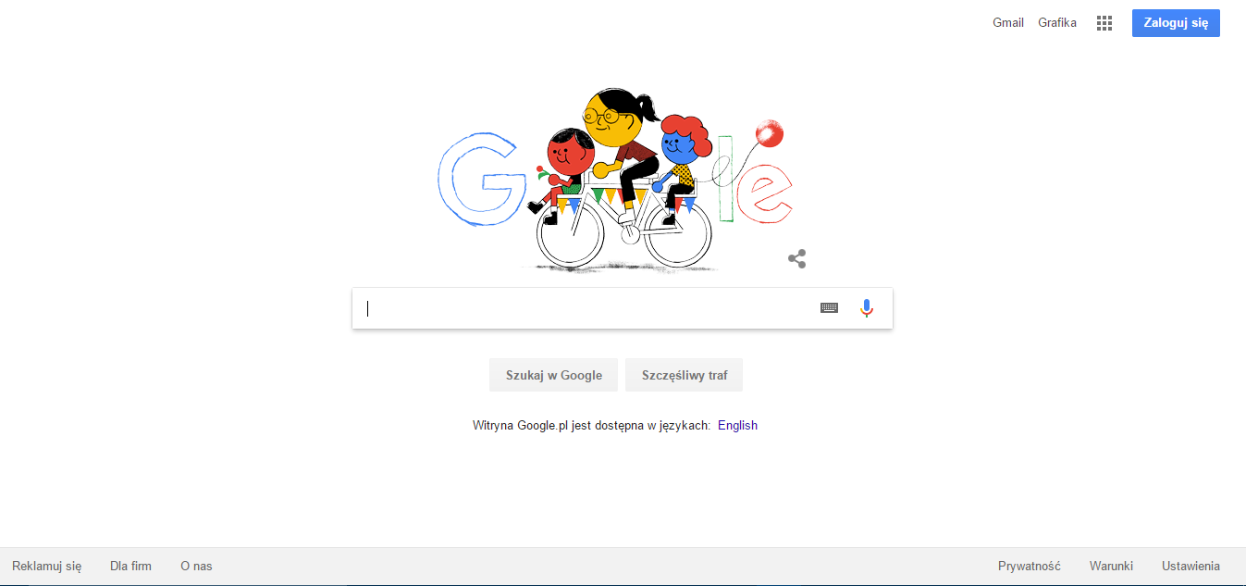1246x586 pixels.
Task: Open Dla firm footer link
Action: 130,567
